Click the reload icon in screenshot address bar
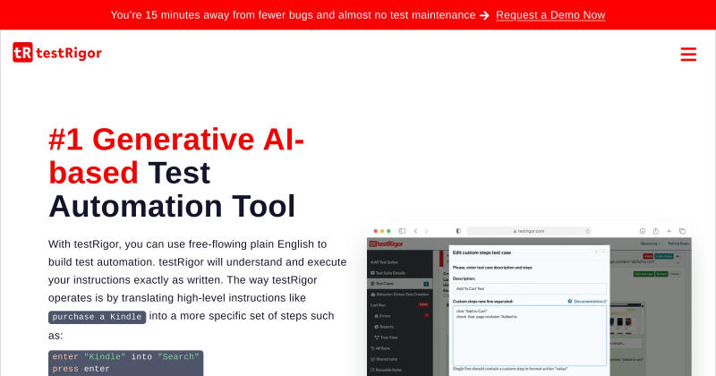Image resolution: width=716 pixels, height=376 pixels. pos(588,231)
